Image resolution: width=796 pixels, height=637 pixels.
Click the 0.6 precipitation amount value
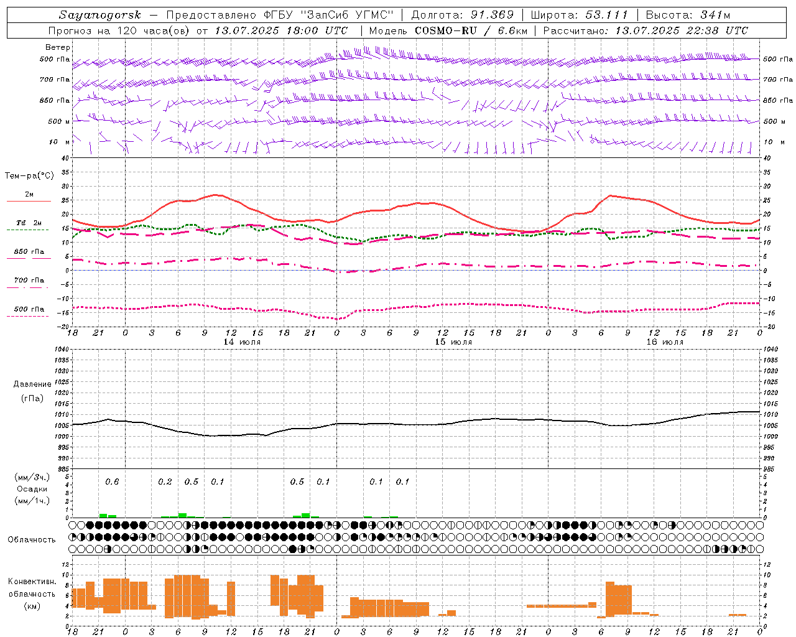point(112,482)
